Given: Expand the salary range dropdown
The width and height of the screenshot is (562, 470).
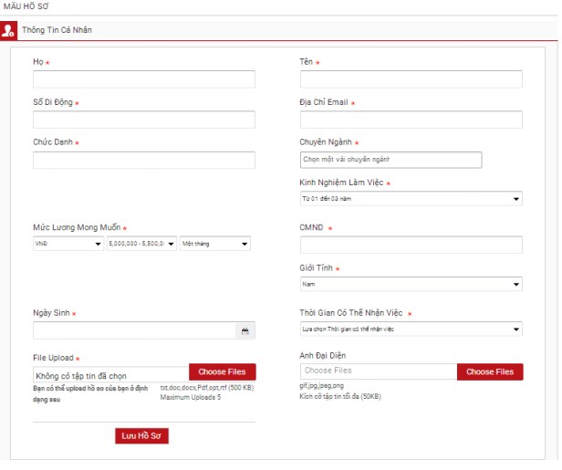Looking at the screenshot, I should [141, 244].
